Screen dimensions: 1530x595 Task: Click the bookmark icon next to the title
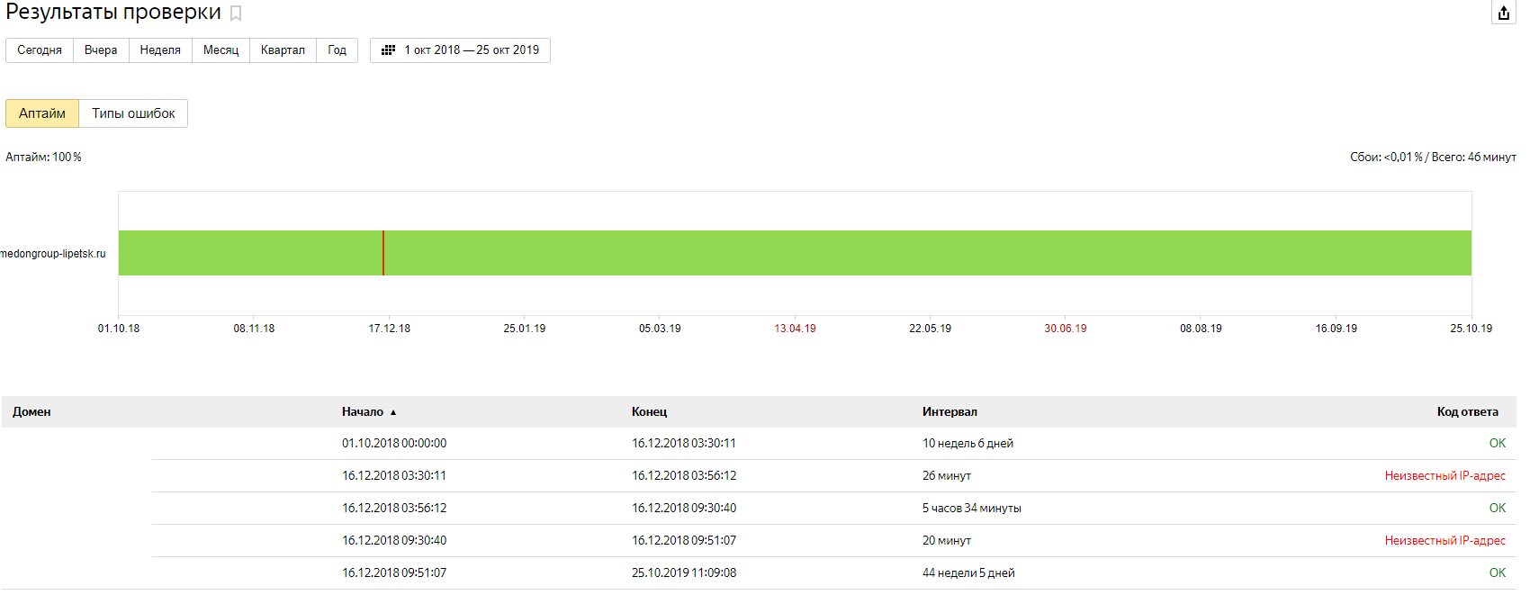[x=236, y=14]
